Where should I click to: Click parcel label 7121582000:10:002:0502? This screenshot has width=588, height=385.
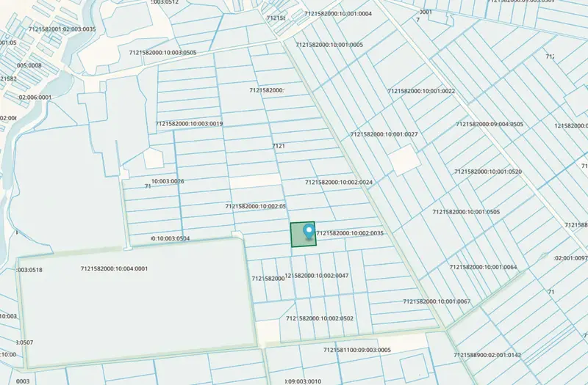320,318
